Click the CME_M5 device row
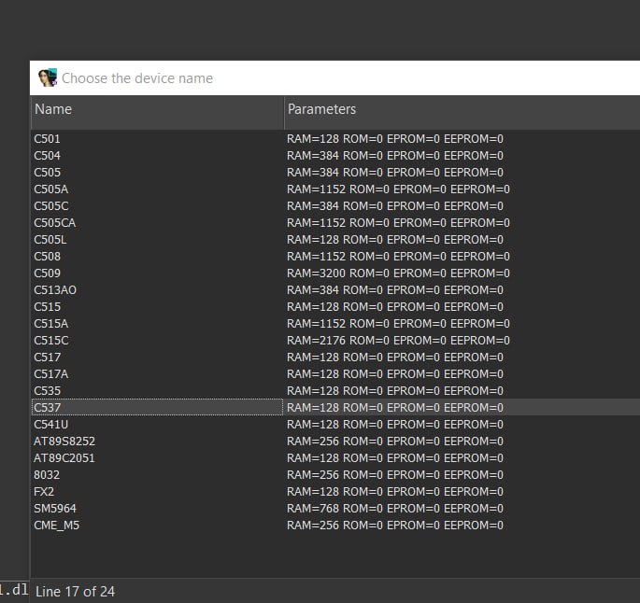This screenshot has width=640, height=603. (56, 526)
